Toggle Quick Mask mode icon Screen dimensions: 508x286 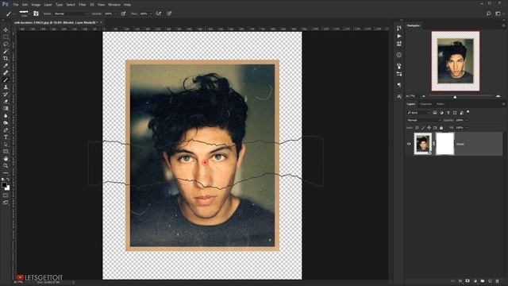(6, 195)
